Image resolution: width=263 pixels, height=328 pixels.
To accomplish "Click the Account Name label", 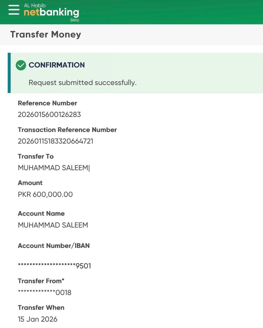I will tap(41, 213).
